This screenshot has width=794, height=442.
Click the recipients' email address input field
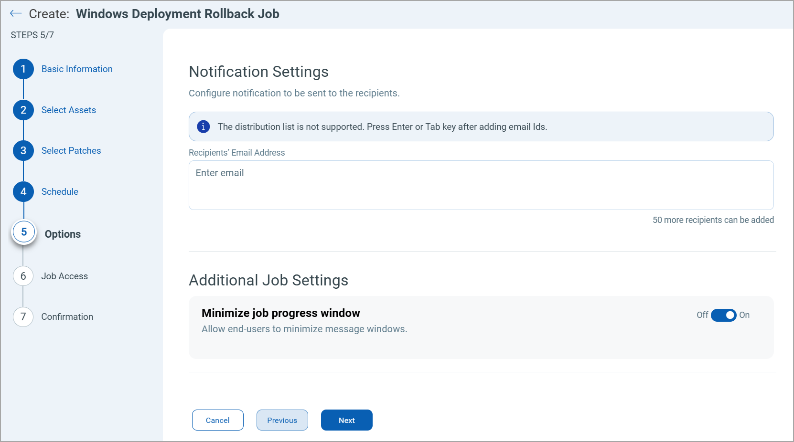pyautogui.click(x=481, y=185)
